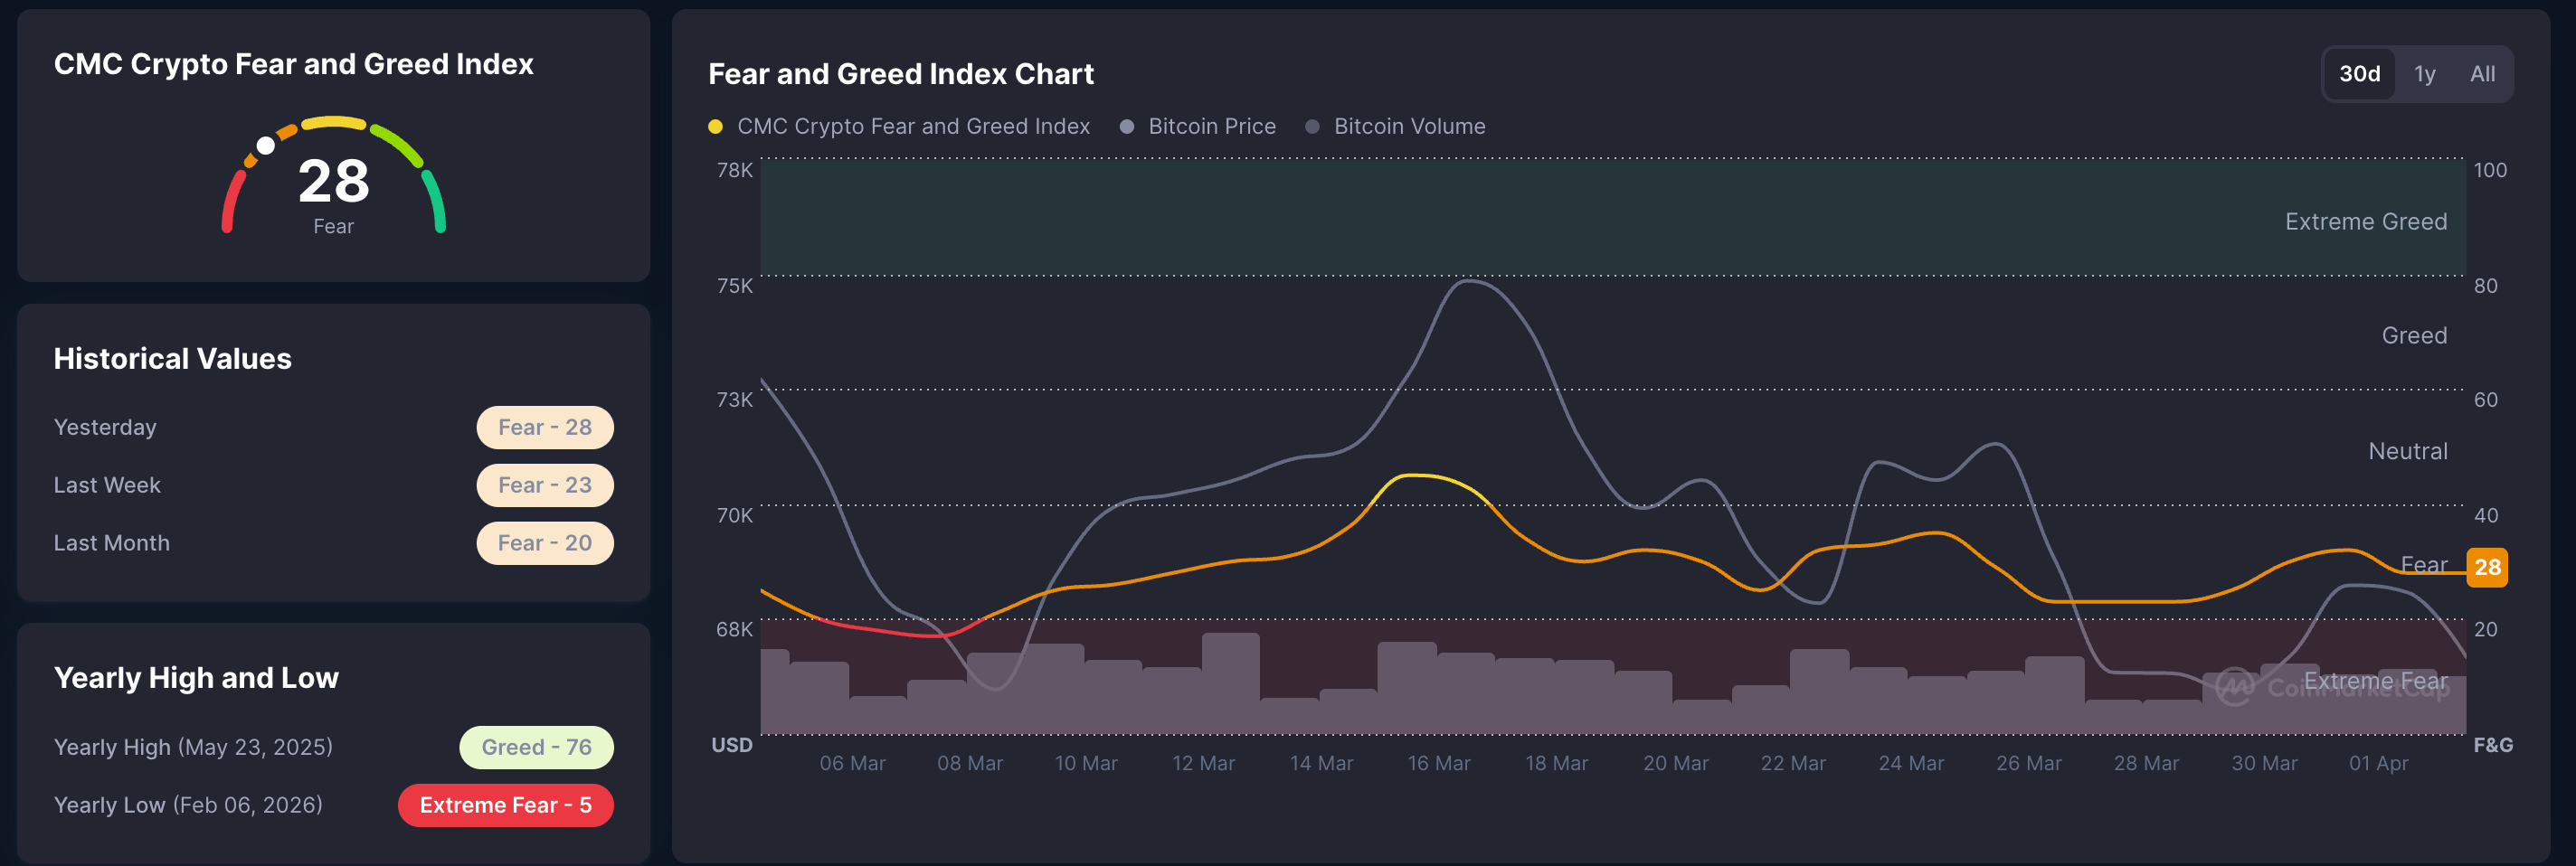Click the Last Week Fear - 23 badge
The image size is (2576, 866).
544,485
